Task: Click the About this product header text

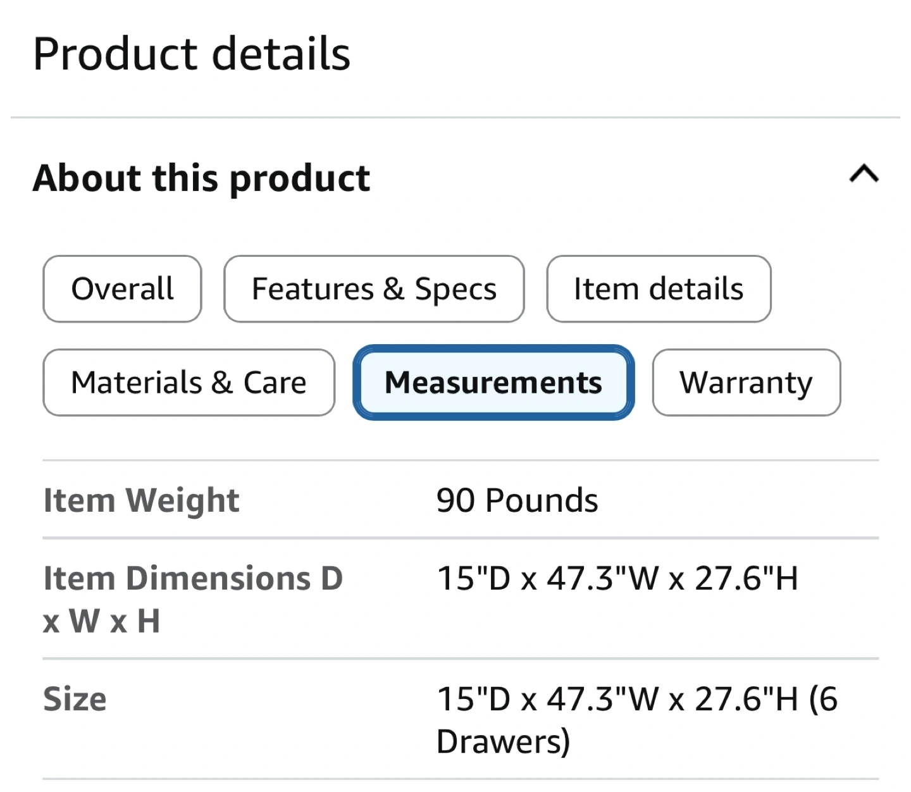Action: (x=201, y=178)
